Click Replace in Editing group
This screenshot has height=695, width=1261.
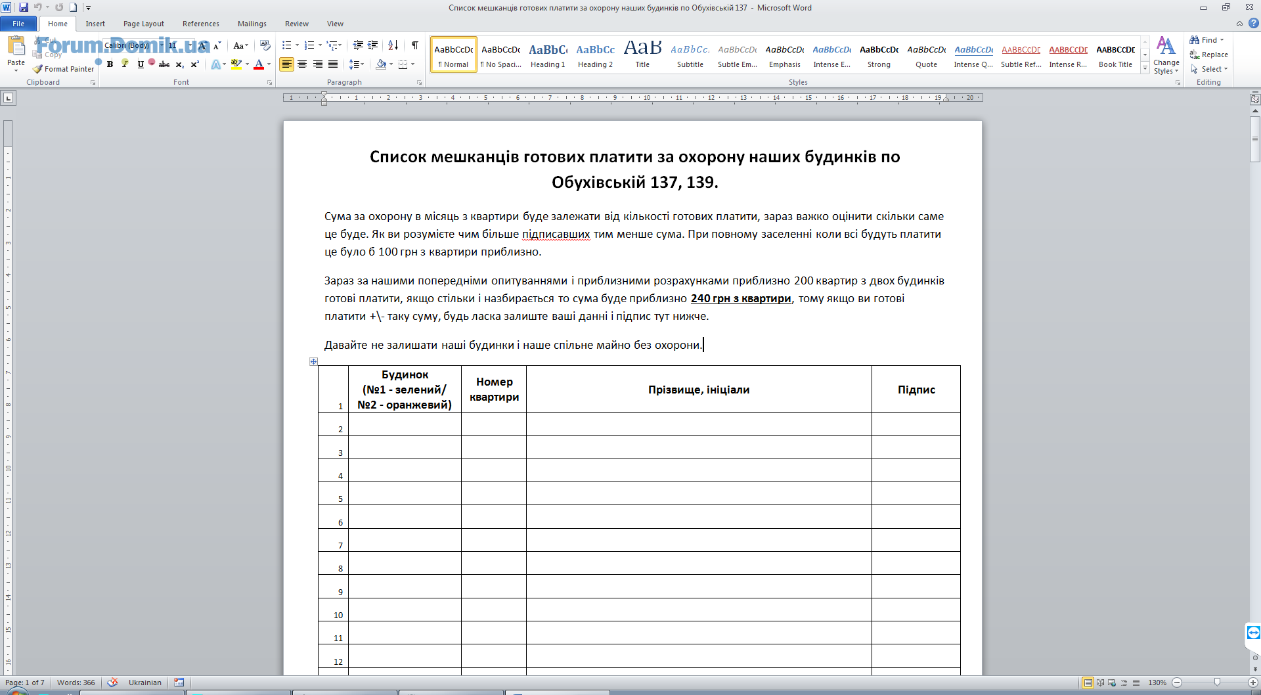click(1208, 55)
